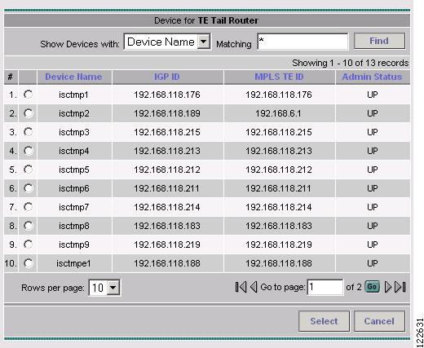
Task: Sort by Admin Status column header
Action: [372, 77]
